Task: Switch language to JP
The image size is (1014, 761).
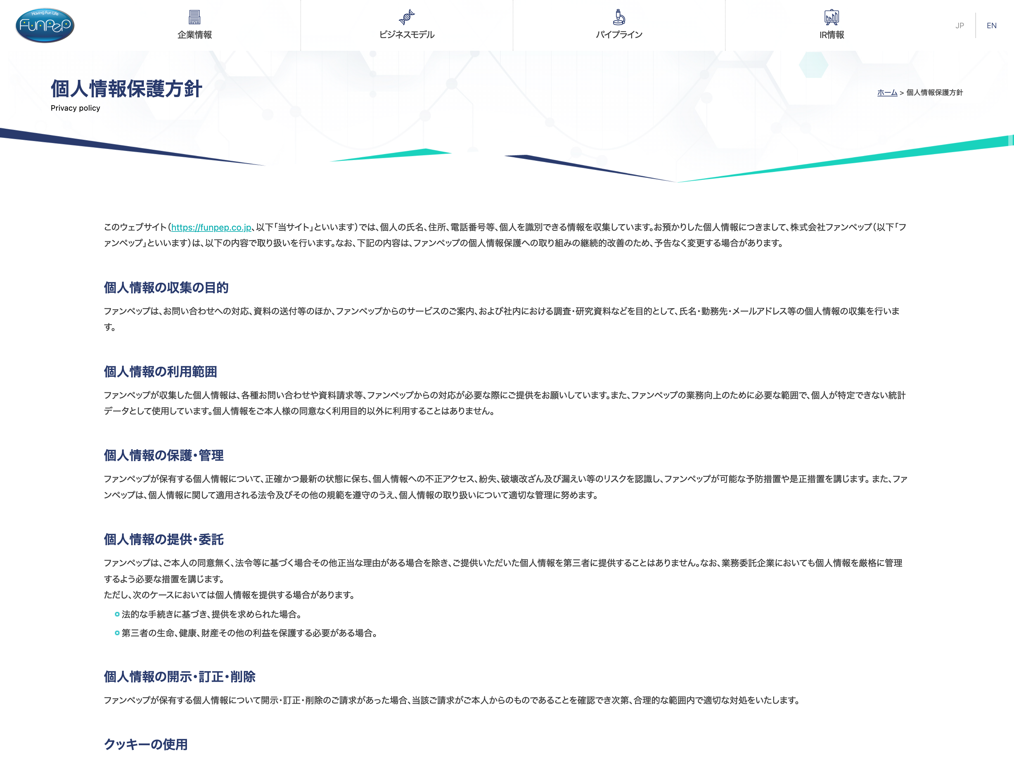Action: click(x=959, y=26)
